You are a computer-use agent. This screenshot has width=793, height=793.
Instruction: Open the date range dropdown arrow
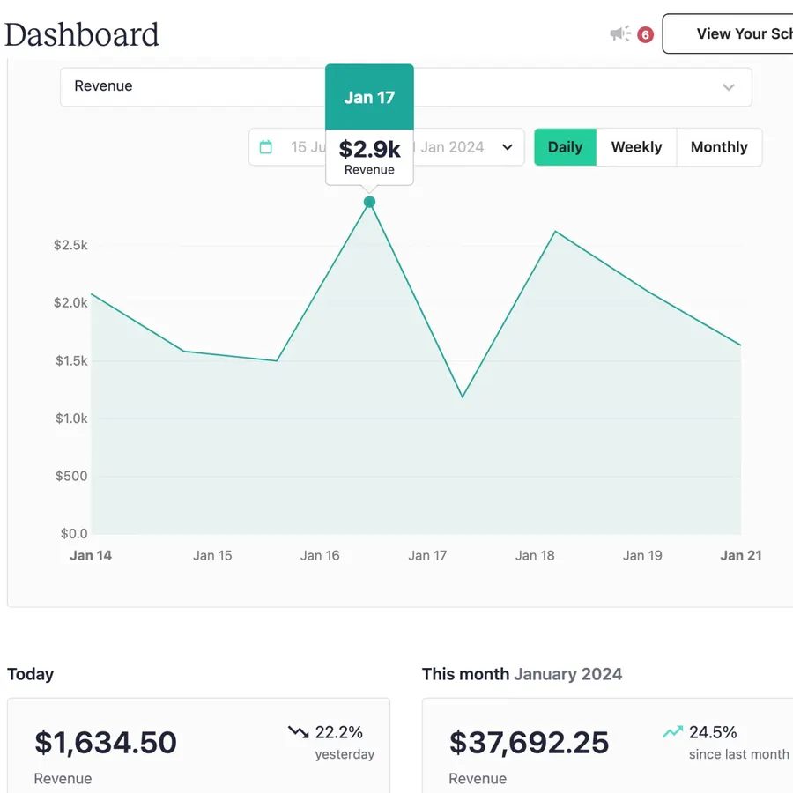click(x=508, y=147)
